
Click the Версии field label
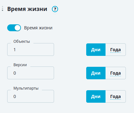pyautogui.click(x=20, y=65)
